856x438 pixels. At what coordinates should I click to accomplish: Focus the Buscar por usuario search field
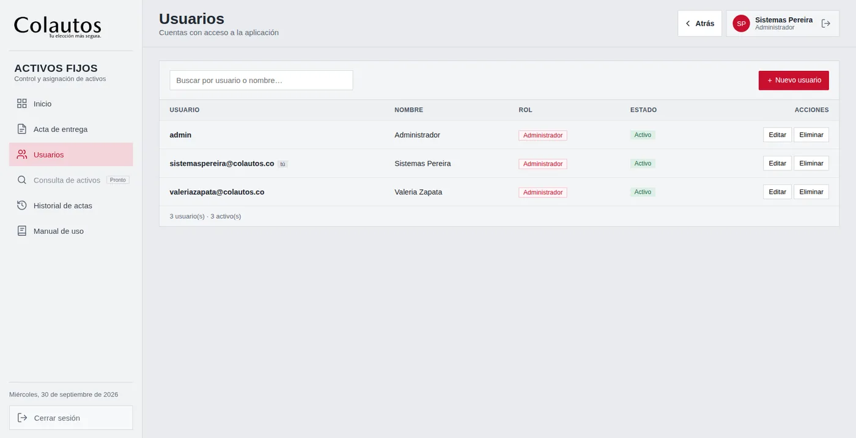(261, 80)
